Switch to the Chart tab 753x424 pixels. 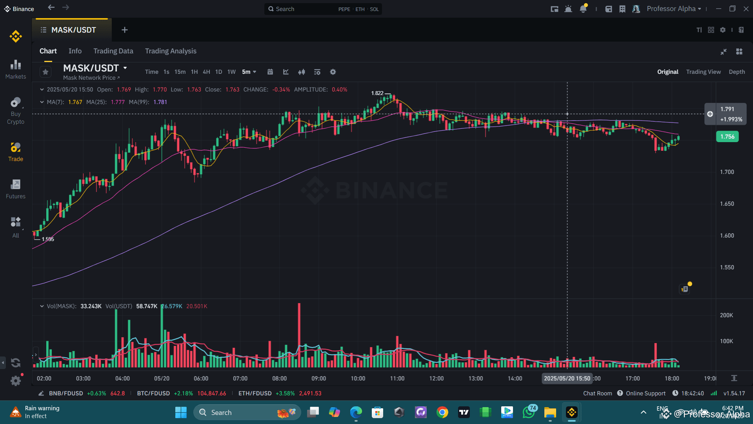click(x=48, y=51)
